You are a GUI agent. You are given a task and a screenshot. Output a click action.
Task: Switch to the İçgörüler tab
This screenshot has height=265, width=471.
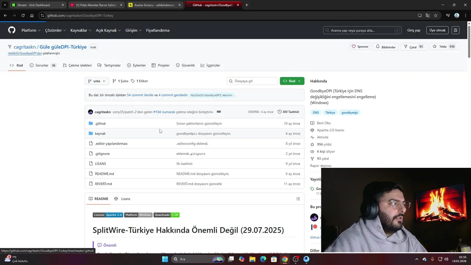point(210,65)
